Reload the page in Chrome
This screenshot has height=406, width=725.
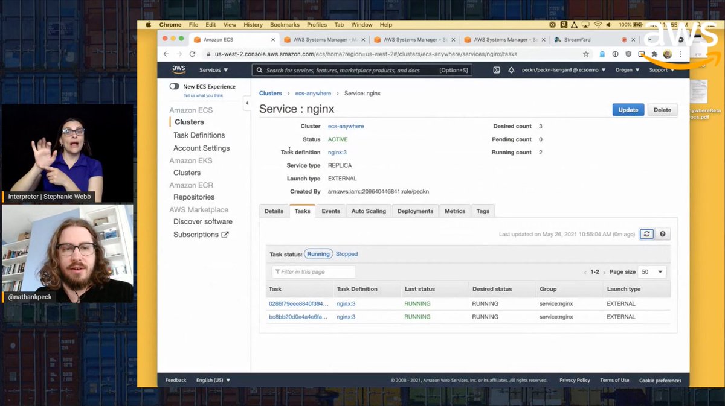click(x=192, y=54)
